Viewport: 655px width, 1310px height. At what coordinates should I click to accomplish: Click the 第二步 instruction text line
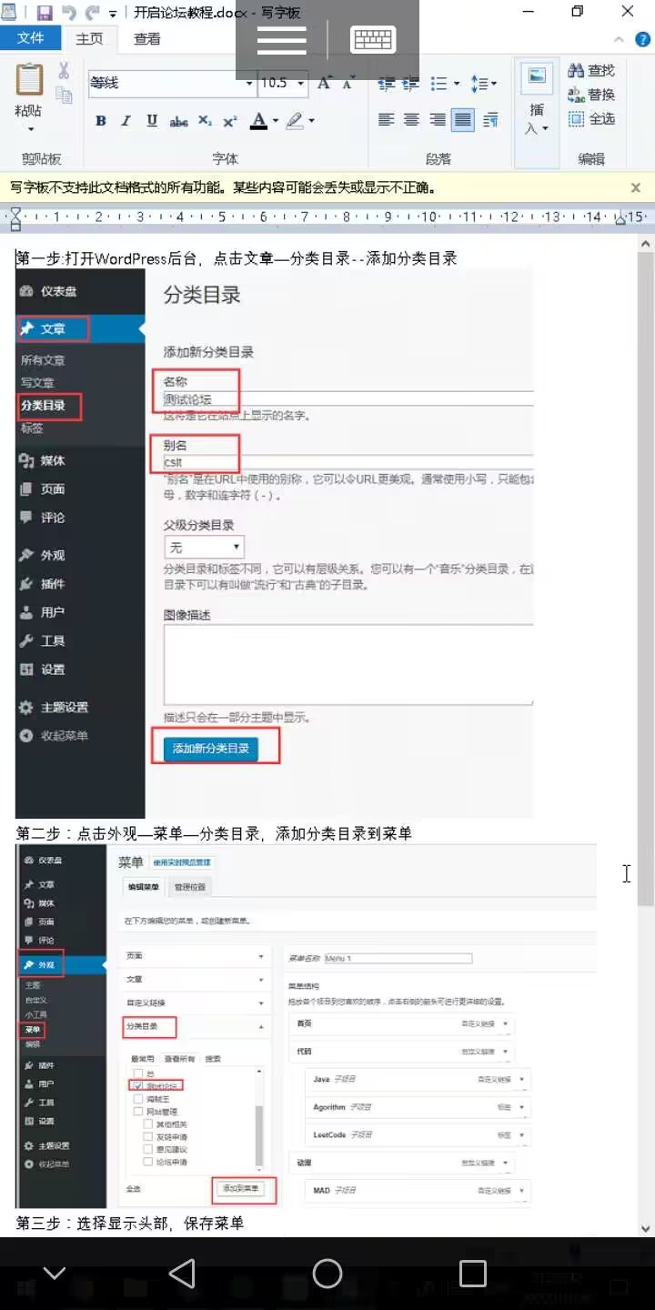pyautogui.click(x=214, y=833)
